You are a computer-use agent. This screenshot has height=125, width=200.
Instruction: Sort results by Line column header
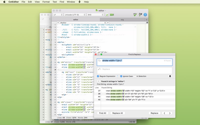point(97,88)
